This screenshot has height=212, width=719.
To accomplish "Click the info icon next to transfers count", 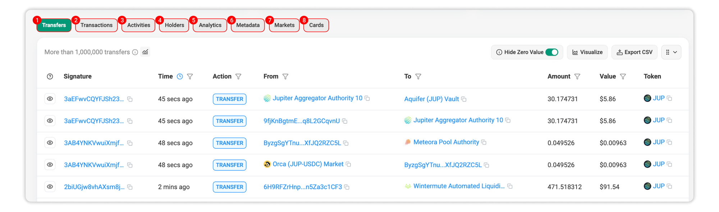I will coord(135,52).
